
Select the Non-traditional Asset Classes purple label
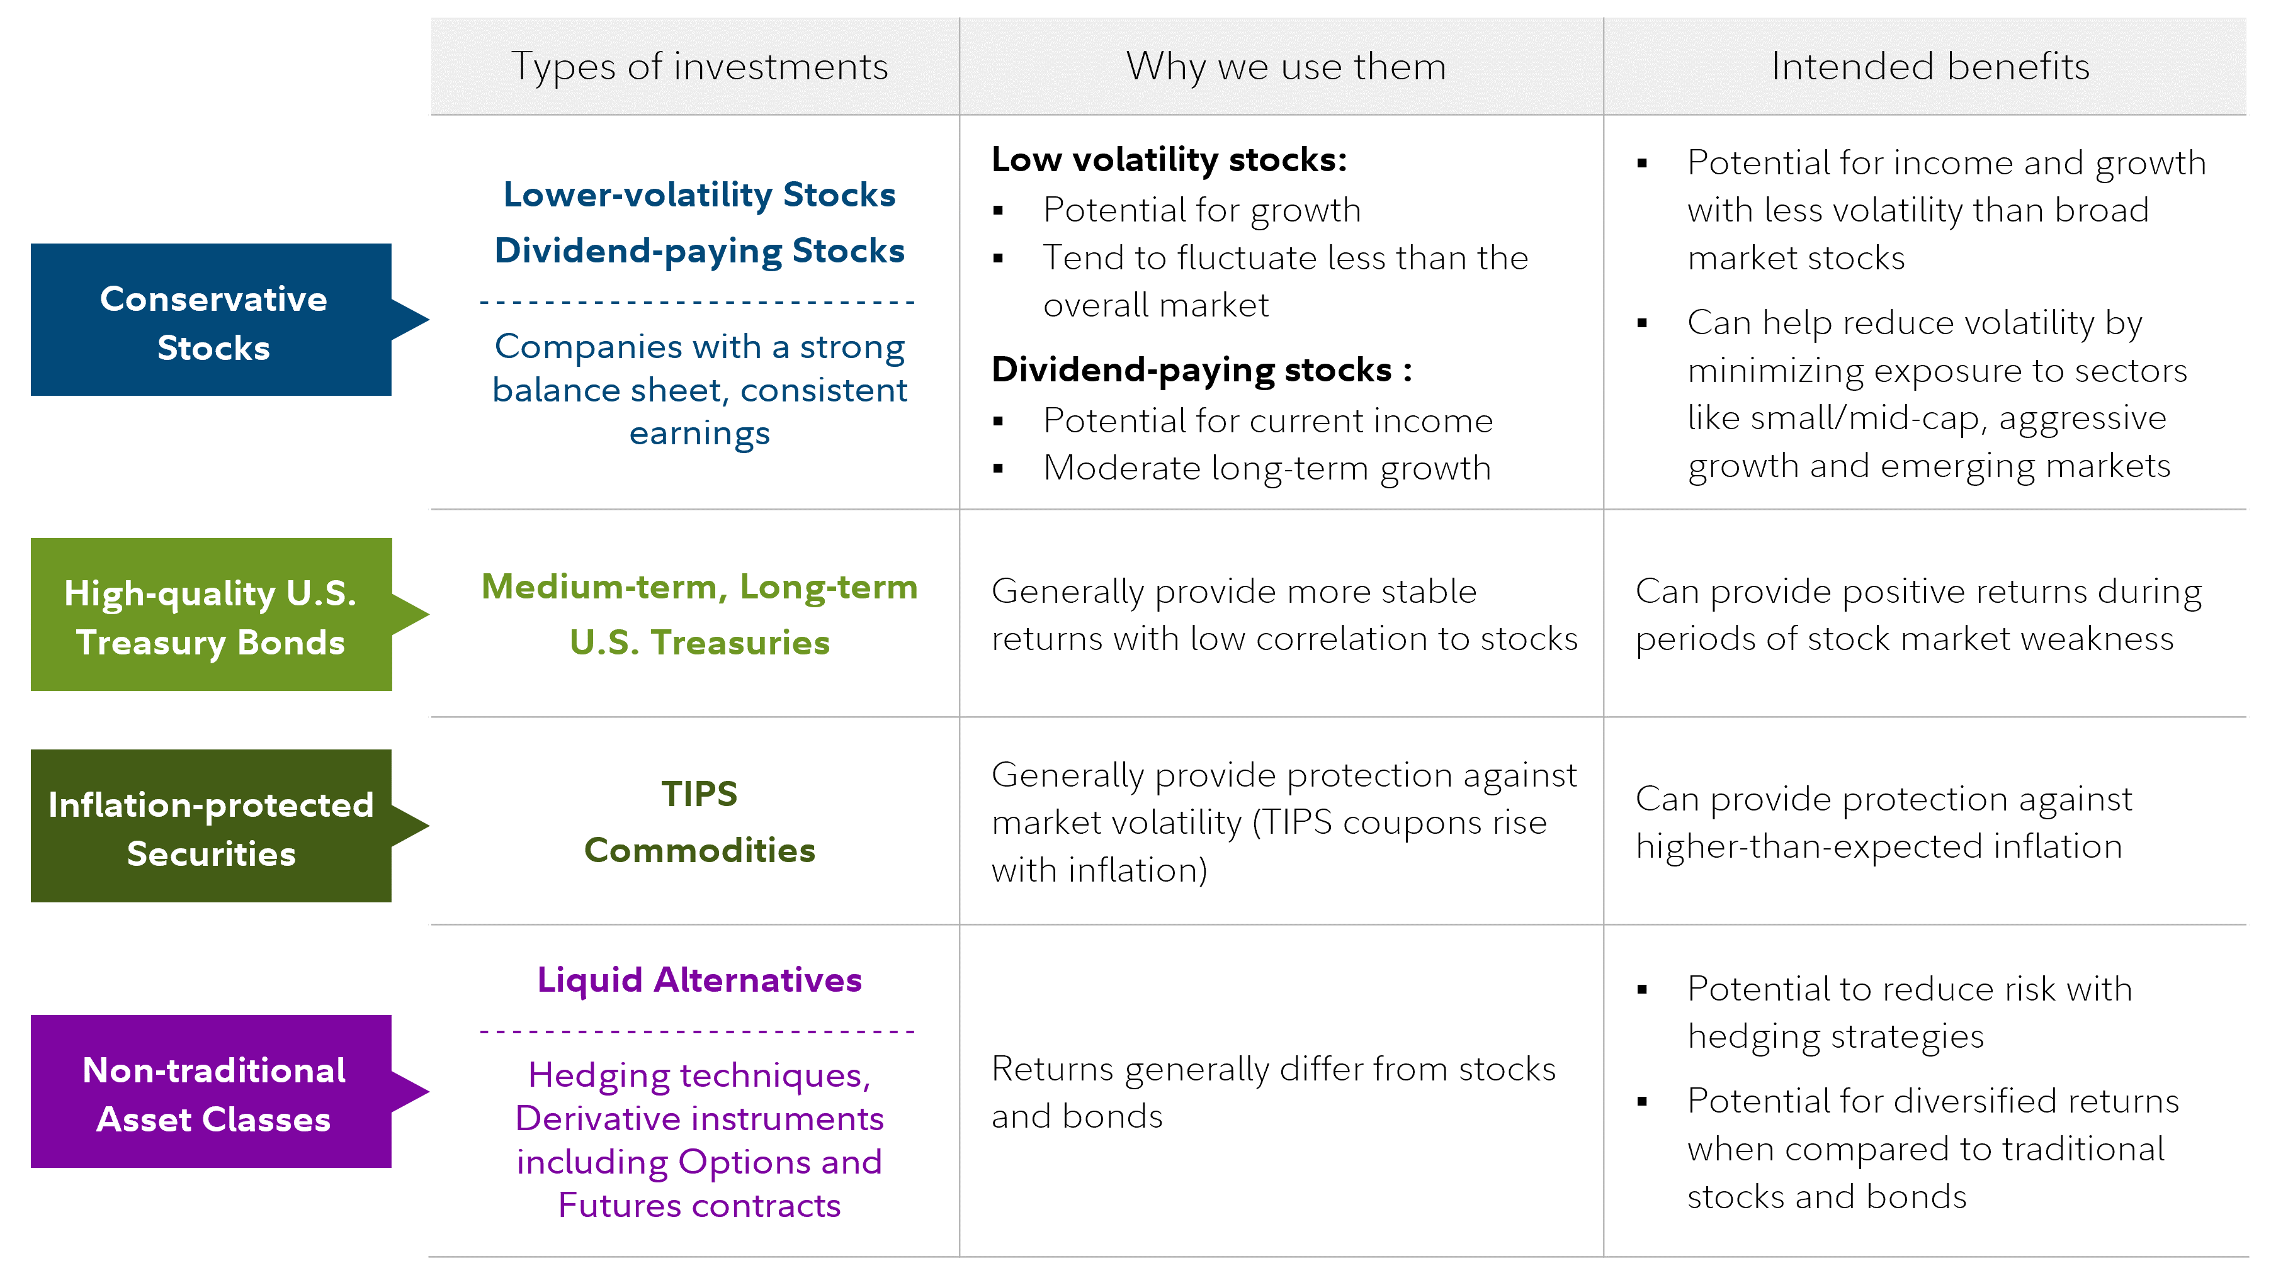[x=212, y=1093]
